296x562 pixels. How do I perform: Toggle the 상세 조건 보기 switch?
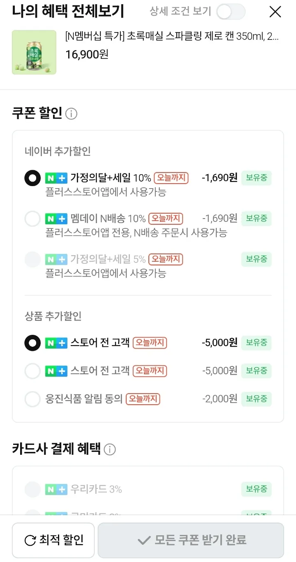pos(231,12)
